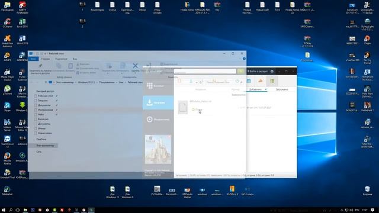Open the notification center icon

(372, 211)
